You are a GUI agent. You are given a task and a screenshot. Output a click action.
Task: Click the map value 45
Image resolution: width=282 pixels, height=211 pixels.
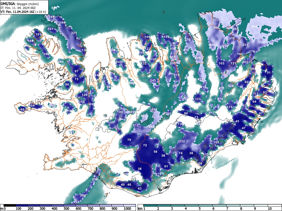(237, 121)
